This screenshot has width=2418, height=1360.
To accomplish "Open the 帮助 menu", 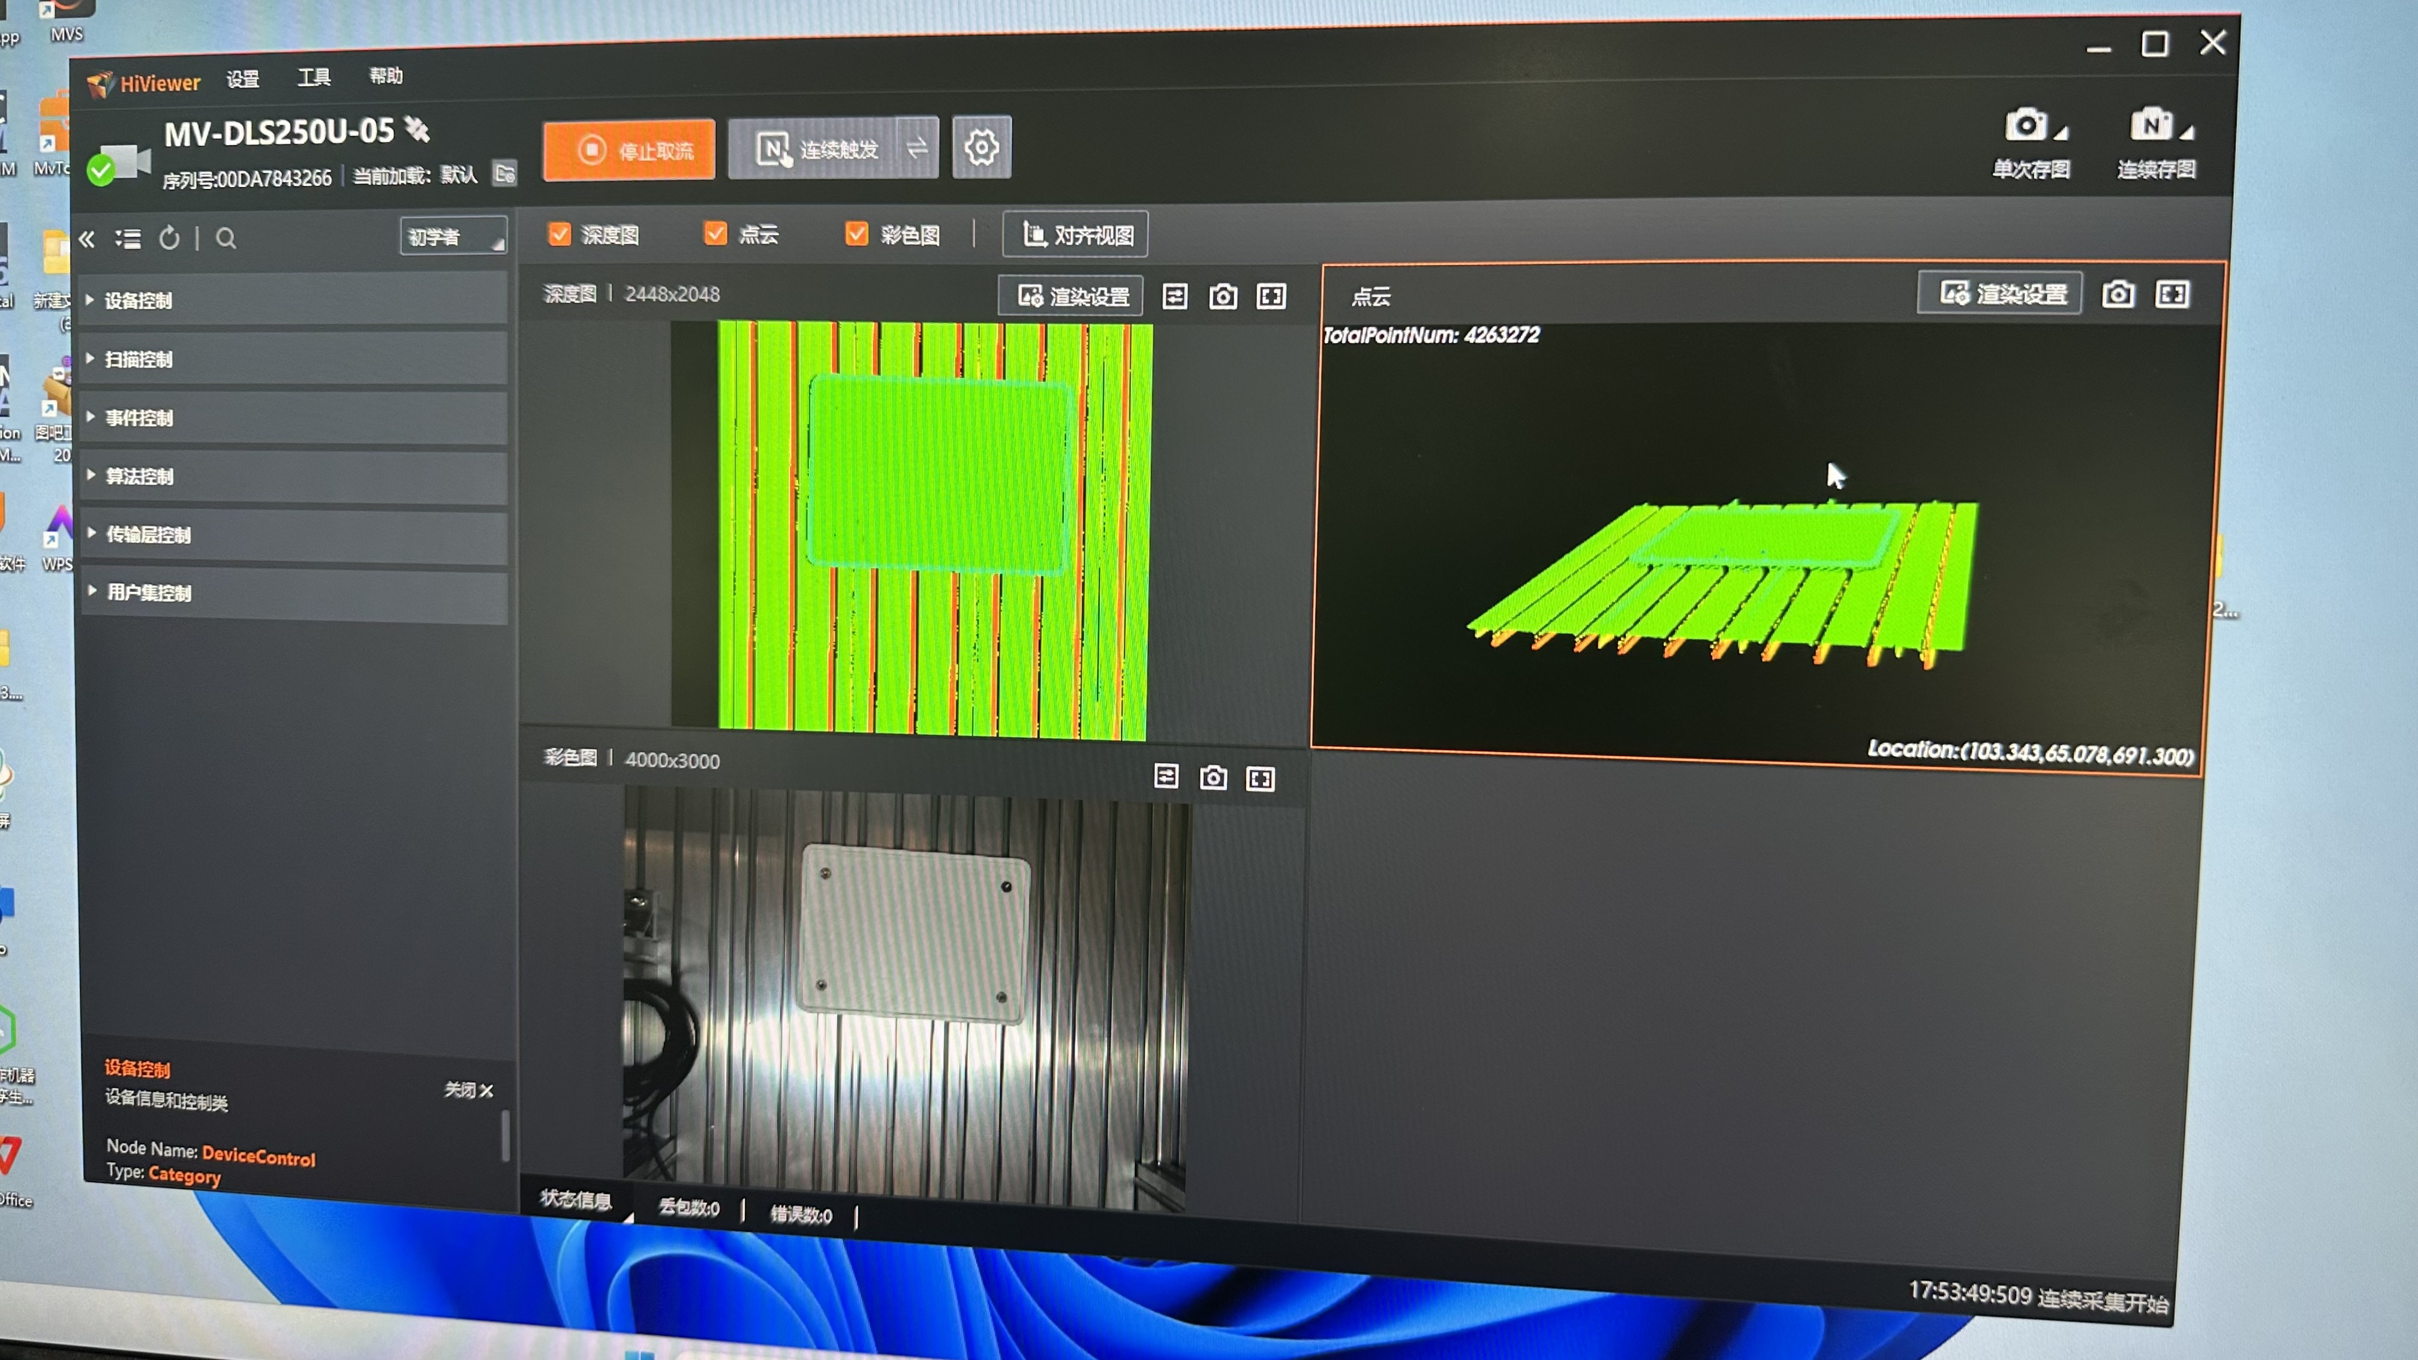I will (x=386, y=75).
